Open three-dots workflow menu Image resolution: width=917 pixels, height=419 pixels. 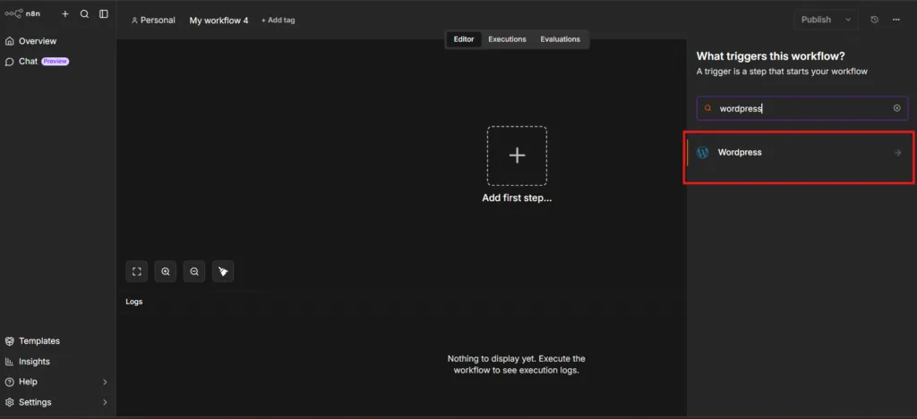896,20
